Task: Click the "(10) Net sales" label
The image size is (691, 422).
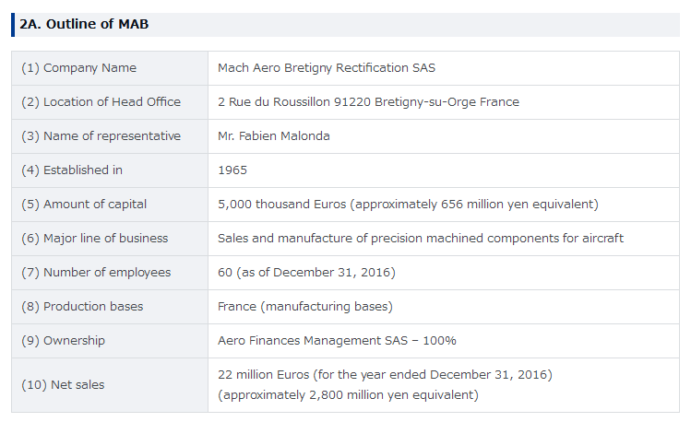Action: pos(63,384)
